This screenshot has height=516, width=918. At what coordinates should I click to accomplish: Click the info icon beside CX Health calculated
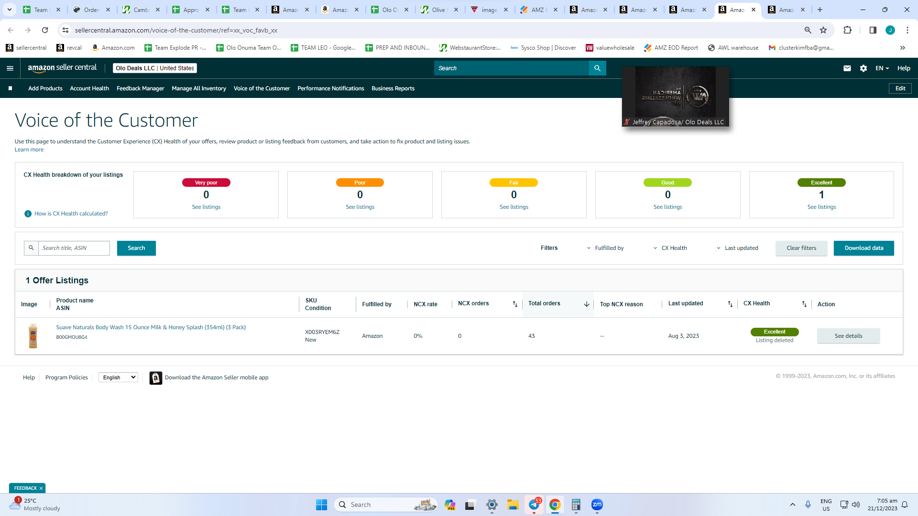coord(28,214)
